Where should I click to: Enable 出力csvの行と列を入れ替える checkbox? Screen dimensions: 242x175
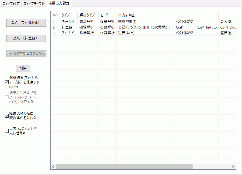pyautogui.click(x=7, y=131)
